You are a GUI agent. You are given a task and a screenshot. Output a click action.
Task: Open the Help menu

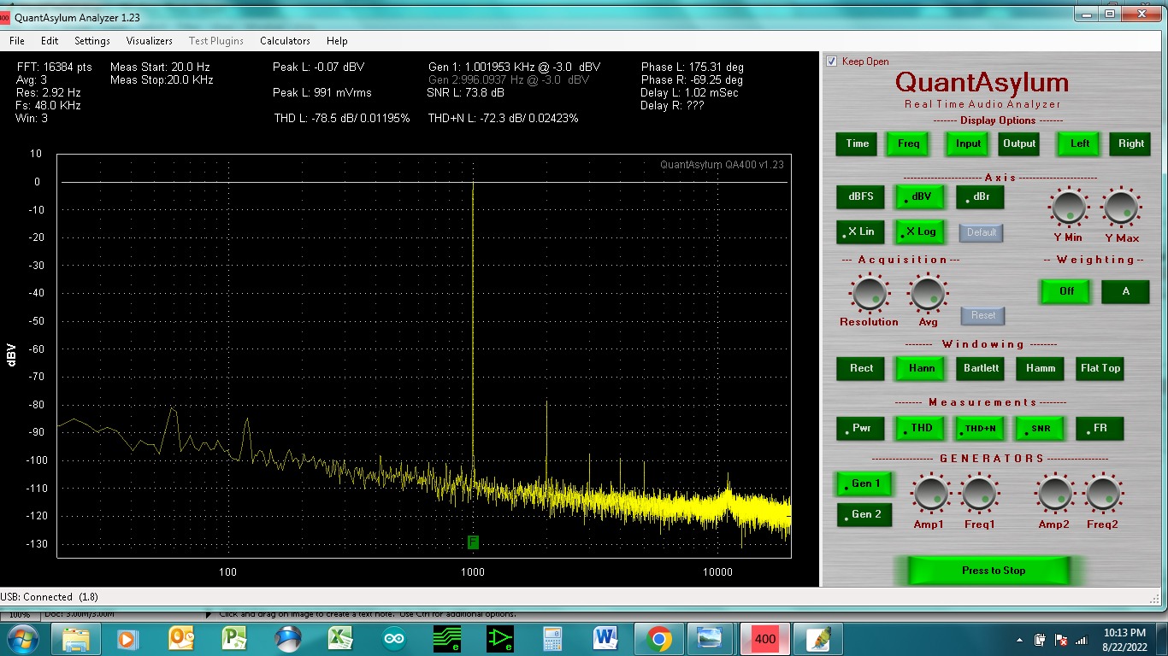(337, 40)
